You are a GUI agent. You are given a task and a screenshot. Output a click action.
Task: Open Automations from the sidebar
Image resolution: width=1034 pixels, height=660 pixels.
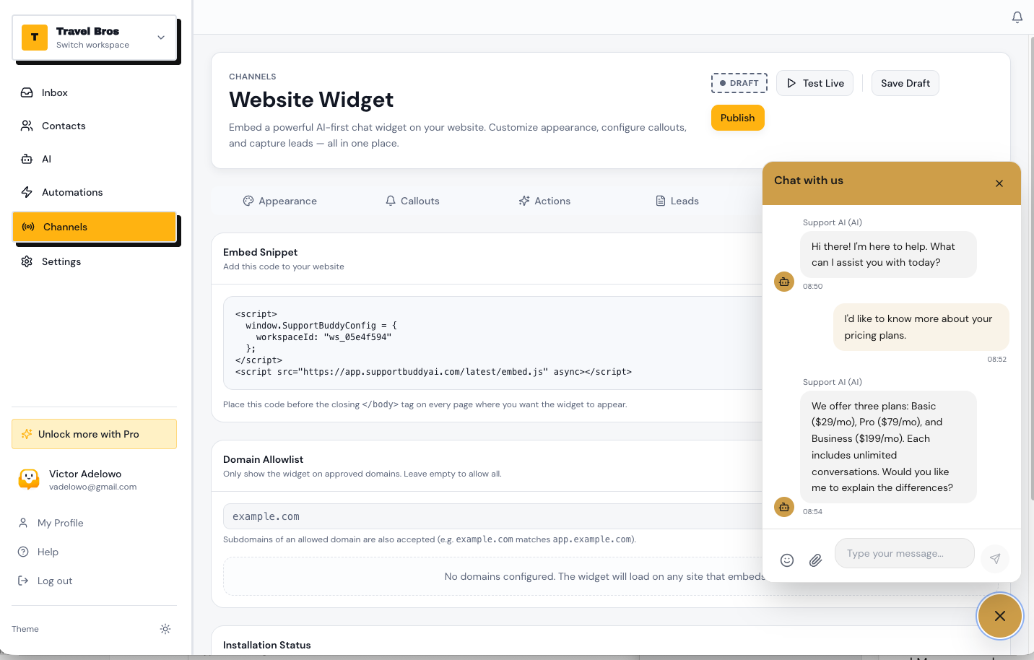95,192
